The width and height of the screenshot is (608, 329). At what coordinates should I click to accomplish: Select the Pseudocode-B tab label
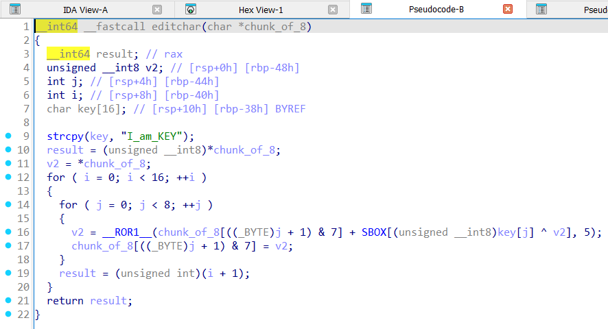(x=435, y=10)
